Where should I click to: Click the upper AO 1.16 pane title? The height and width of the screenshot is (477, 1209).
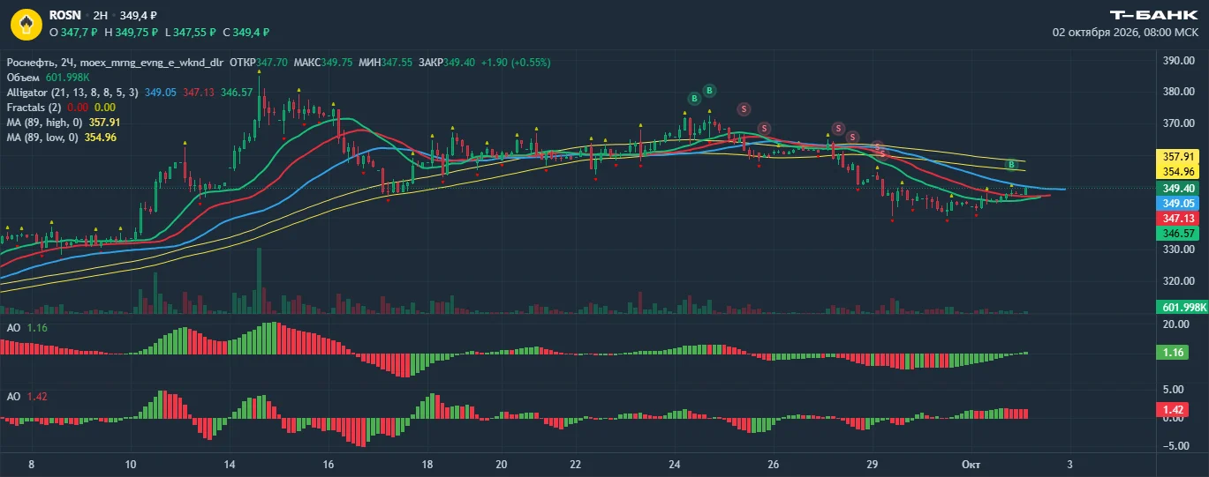point(26,328)
